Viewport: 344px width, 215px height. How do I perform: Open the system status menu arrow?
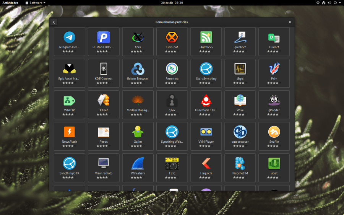tap(340, 3)
